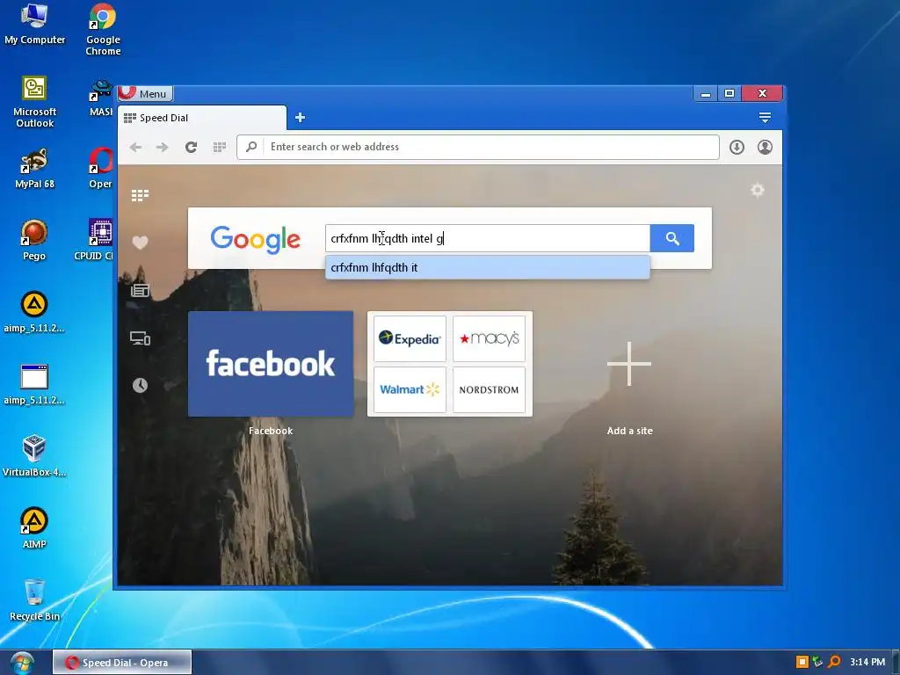Select Google Chrome desktop shortcut

coord(103,30)
